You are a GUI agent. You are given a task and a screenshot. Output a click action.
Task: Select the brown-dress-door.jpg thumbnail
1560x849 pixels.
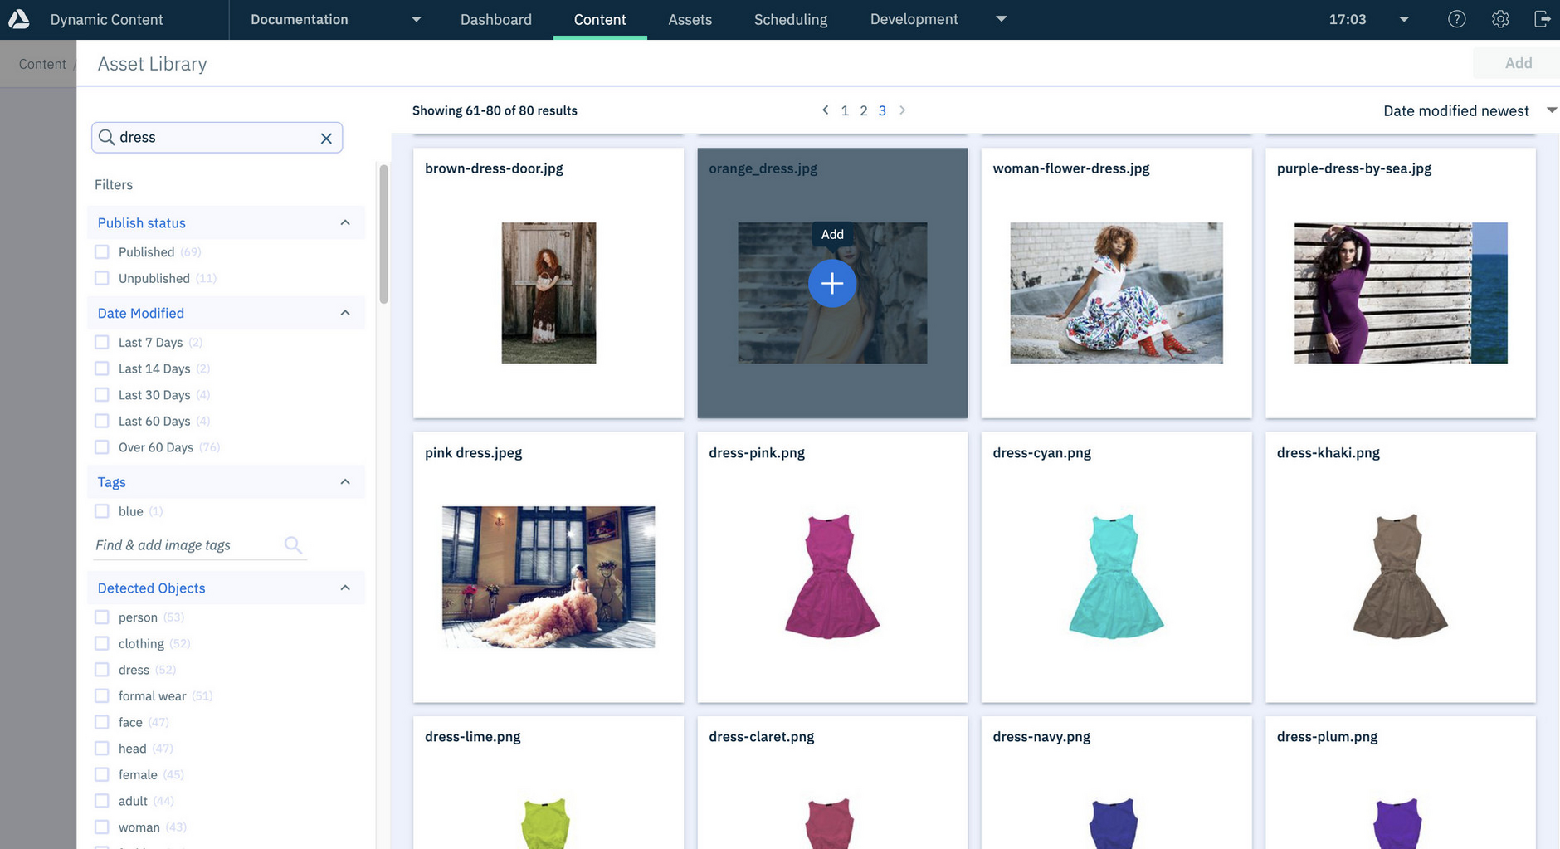(x=548, y=293)
